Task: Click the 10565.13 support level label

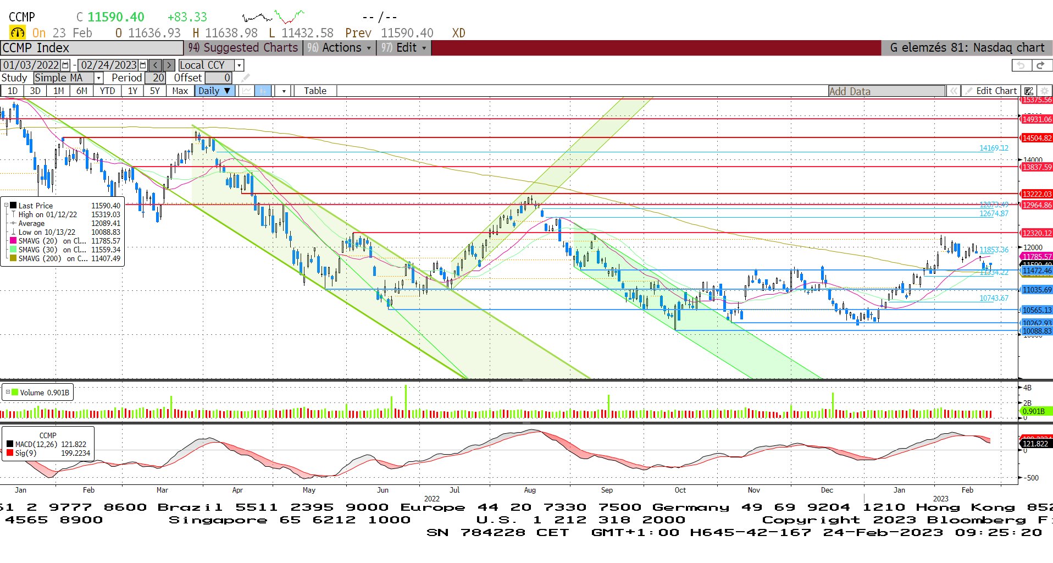Action: coord(1037,310)
